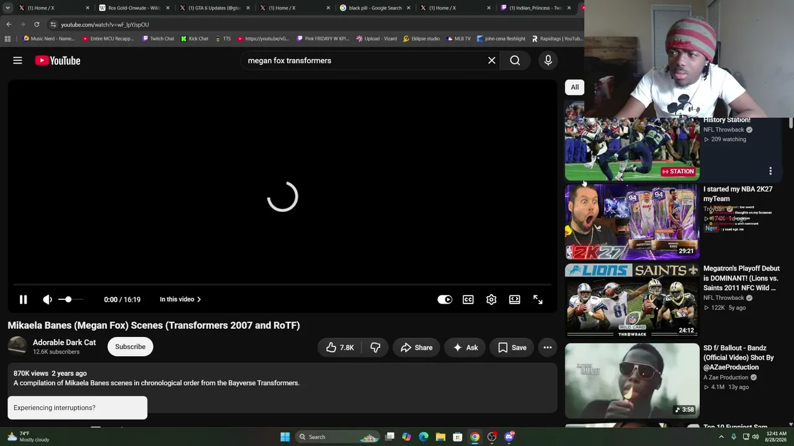Close the Ros Gold-Onwude tab
This screenshot has width=794, height=446.
coord(167,8)
